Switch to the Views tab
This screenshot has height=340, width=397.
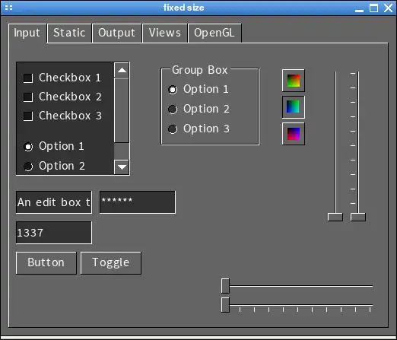(x=165, y=33)
